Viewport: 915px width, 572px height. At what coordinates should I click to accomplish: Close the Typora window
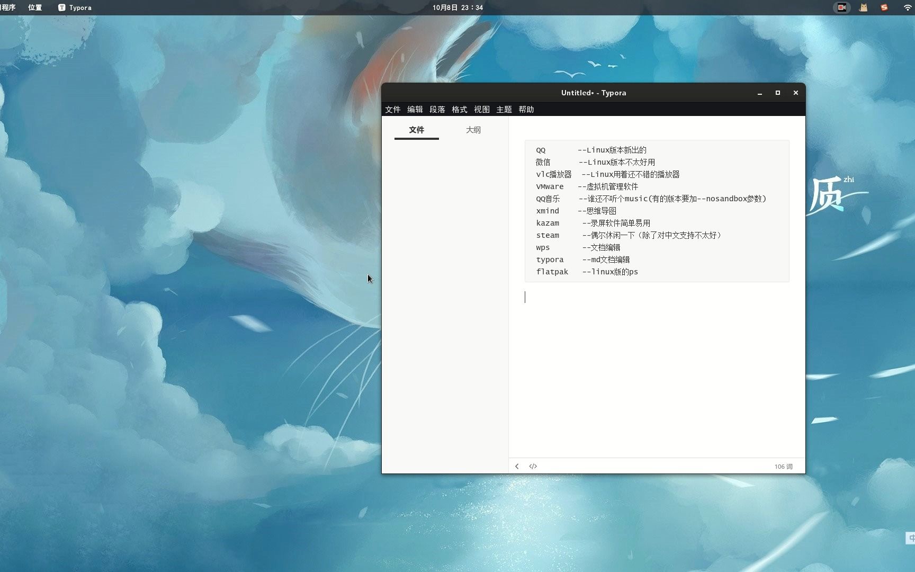pos(795,93)
